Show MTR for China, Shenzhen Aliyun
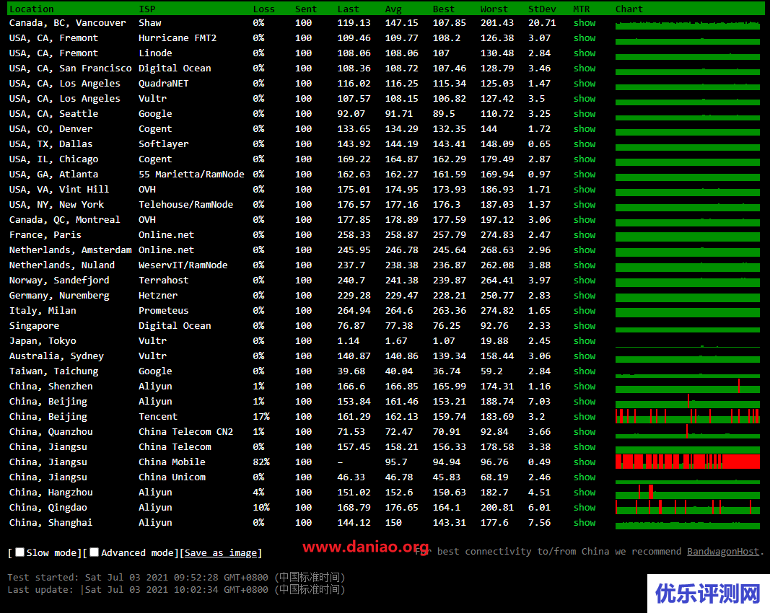The height and width of the screenshot is (613, 770). tap(585, 387)
